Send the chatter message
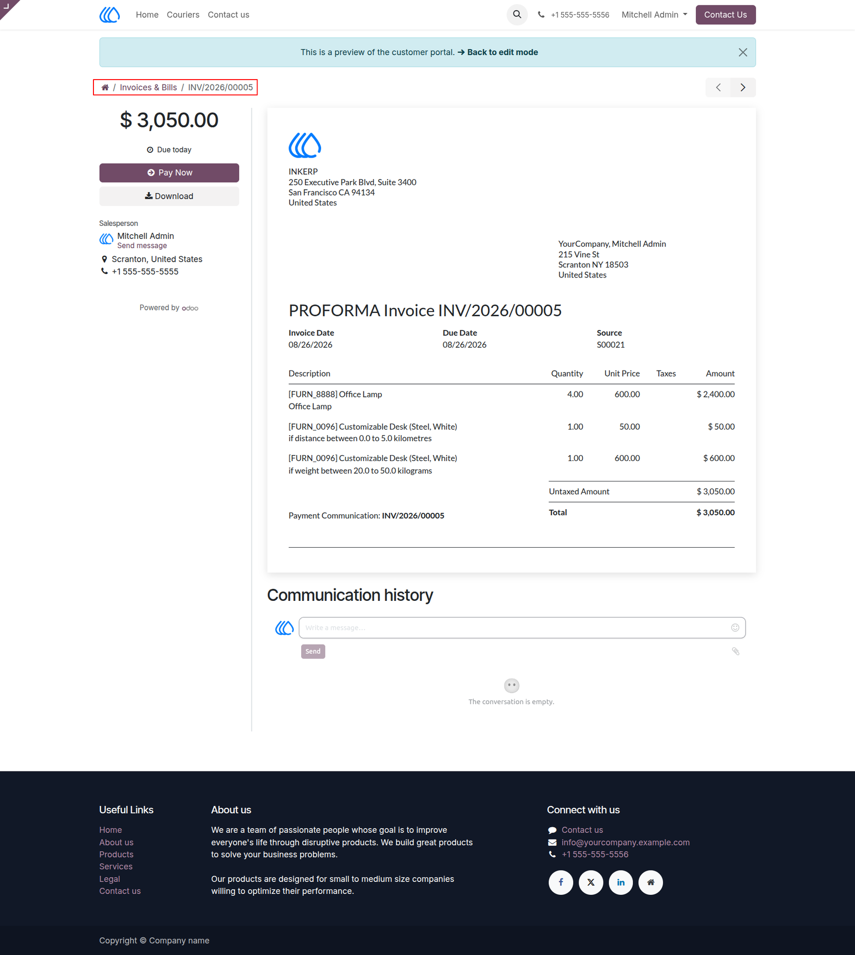The height and width of the screenshot is (955, 855). [313, 652]
